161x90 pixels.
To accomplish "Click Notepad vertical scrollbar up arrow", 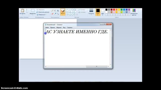I will point(110,30).
